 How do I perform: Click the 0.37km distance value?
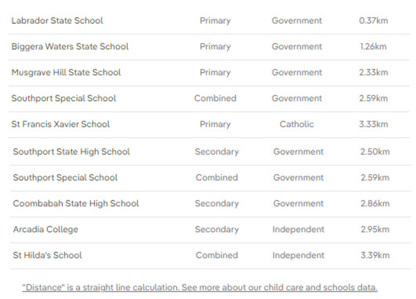(373, 21)
